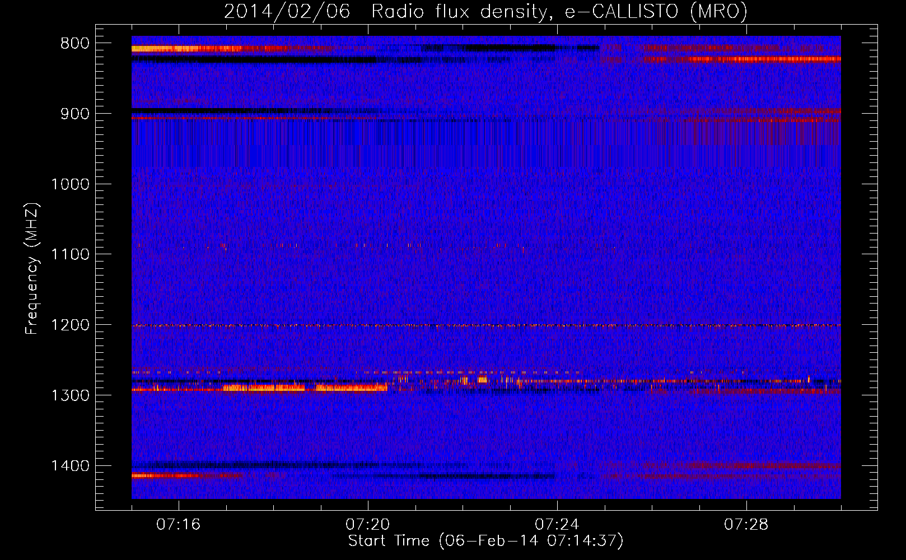906x560 pixels.
Task: Click the 07:16 time axis label
Action: 178,525
